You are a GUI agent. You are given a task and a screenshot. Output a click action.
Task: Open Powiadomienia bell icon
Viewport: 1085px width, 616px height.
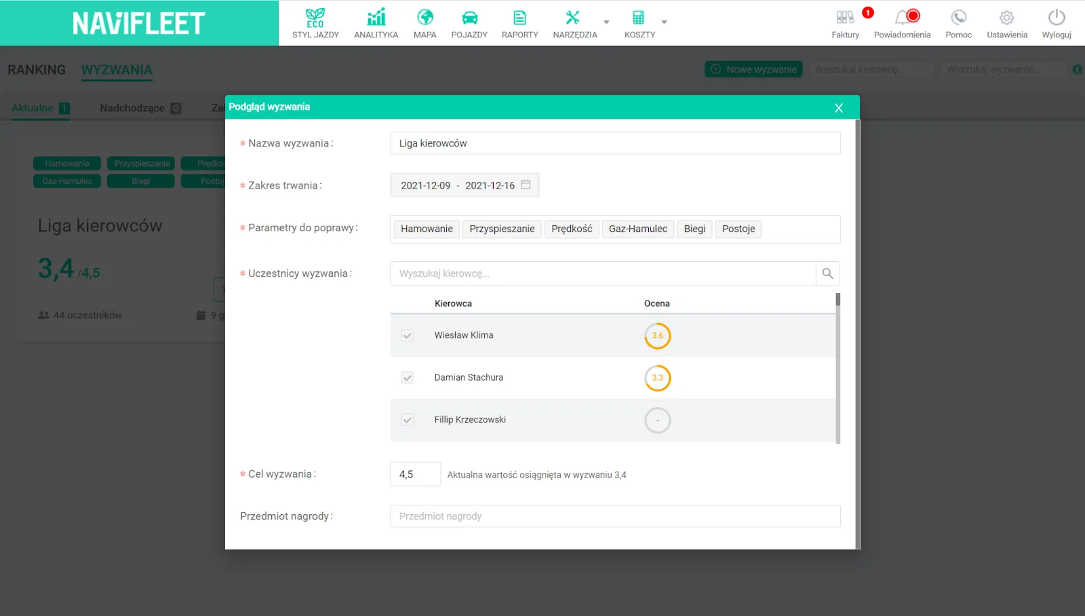click(x=903, y=17)
